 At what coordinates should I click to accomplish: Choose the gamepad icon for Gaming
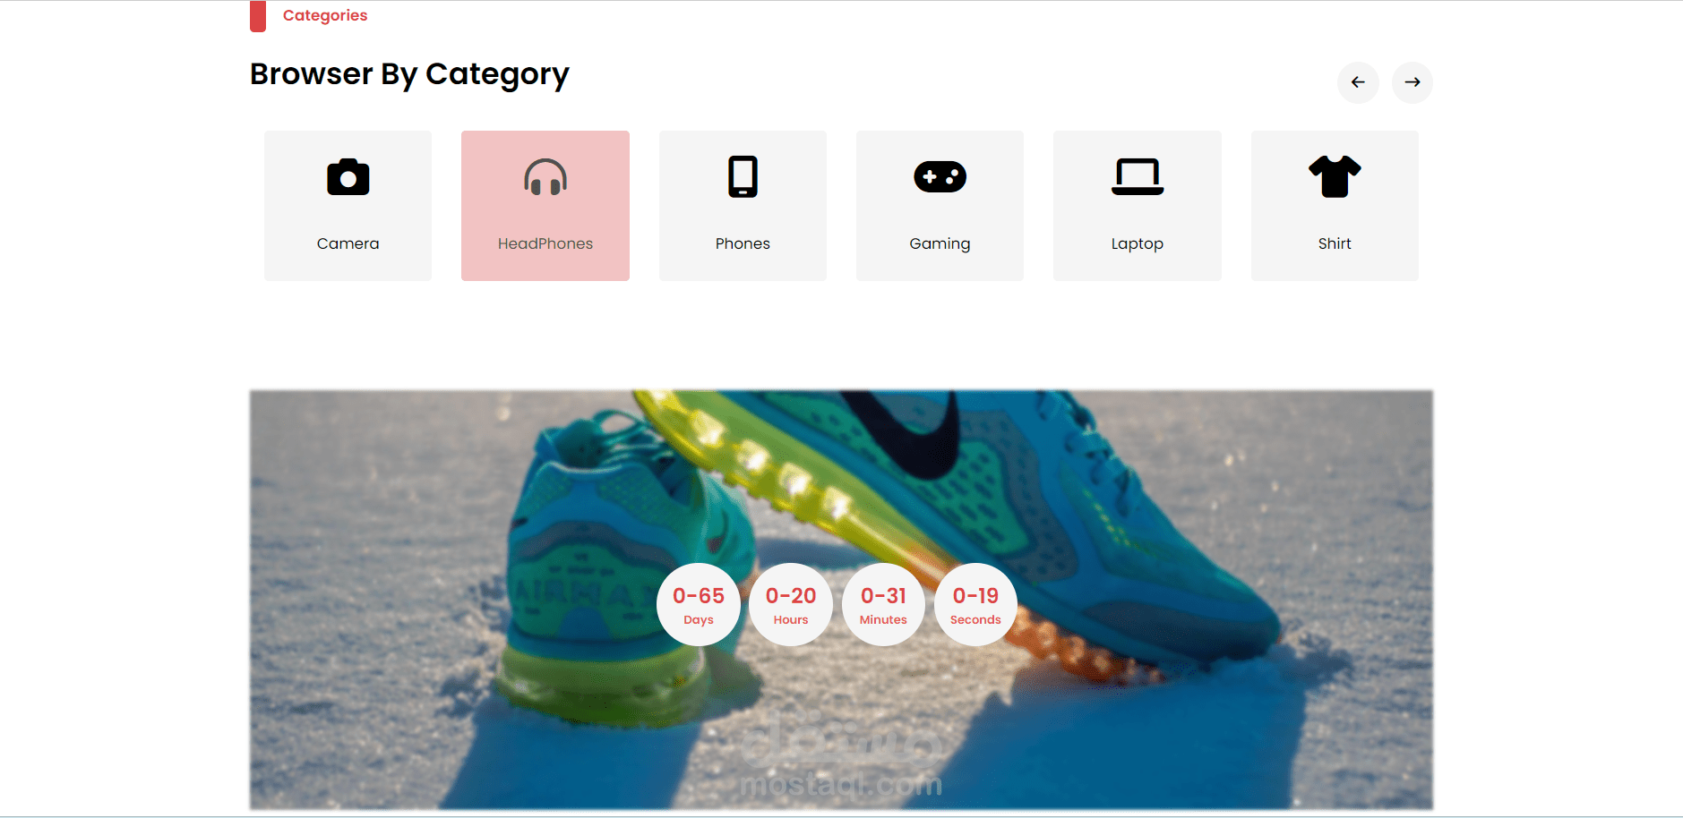tap(940, 176)
